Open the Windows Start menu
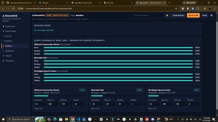 [3, 119]
